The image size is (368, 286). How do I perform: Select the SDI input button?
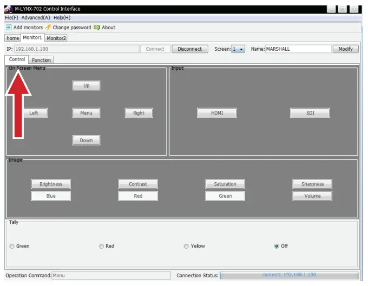tap(310, 113)
